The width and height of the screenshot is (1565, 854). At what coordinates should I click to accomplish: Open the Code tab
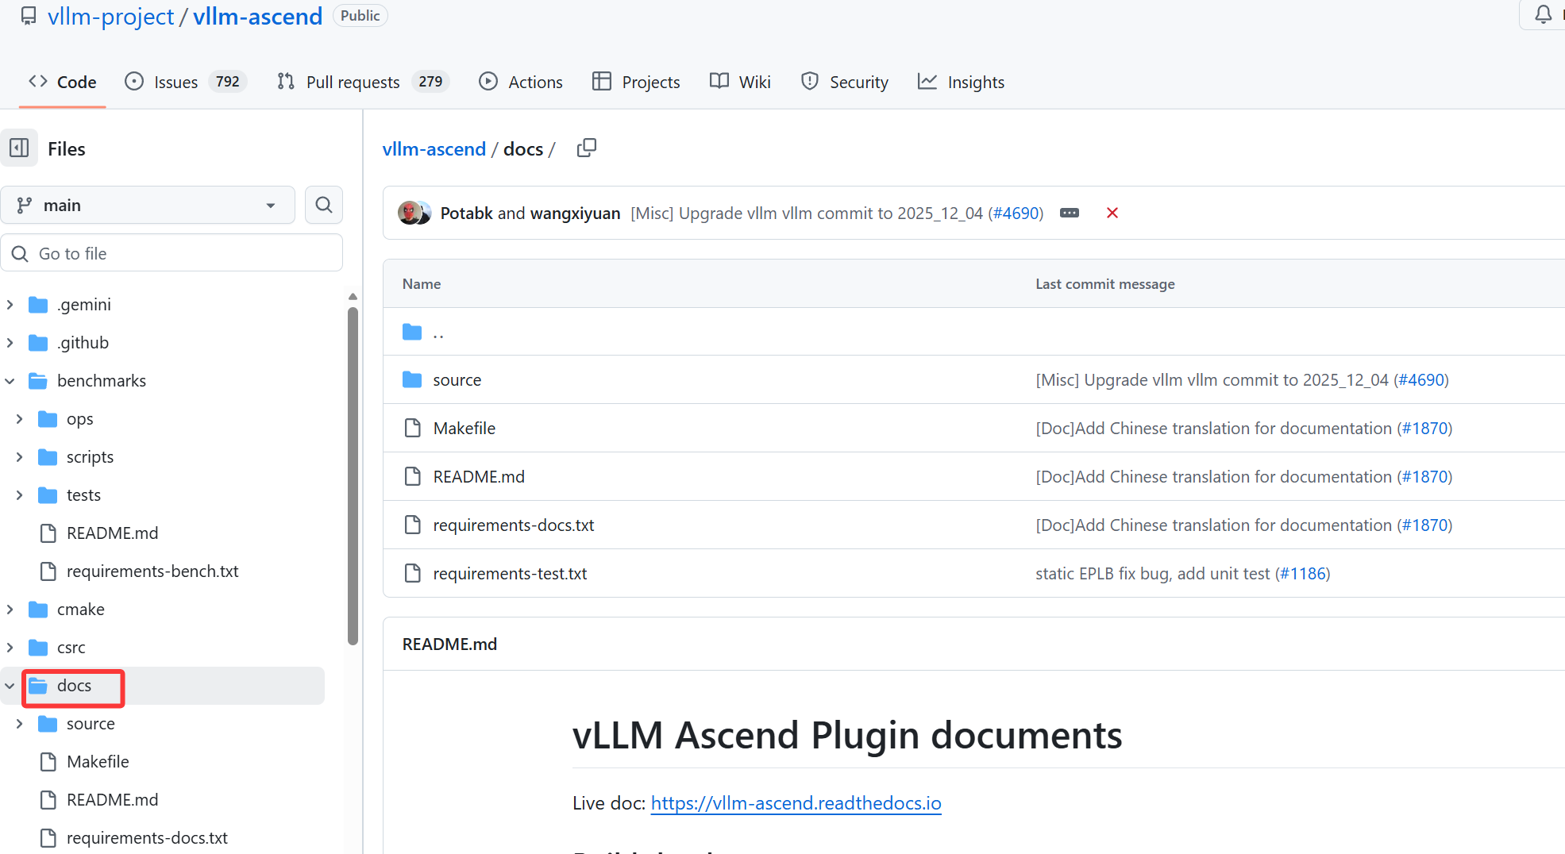tap(62, 82)
